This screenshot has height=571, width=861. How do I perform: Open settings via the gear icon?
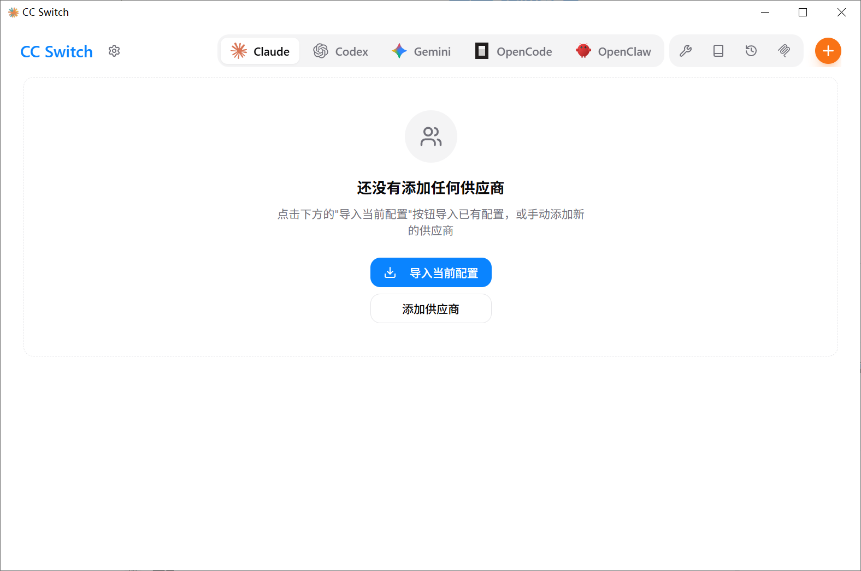click(x=114, y=51)
